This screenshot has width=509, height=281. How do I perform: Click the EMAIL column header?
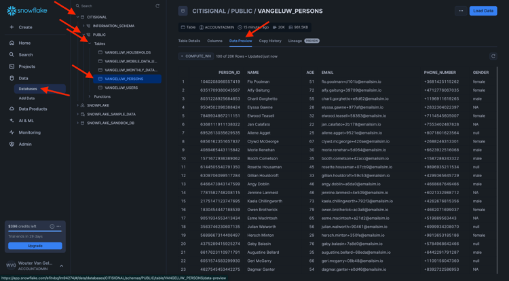point(327,73)
